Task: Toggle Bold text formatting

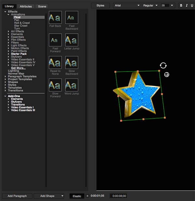Action: click(181, 6)
